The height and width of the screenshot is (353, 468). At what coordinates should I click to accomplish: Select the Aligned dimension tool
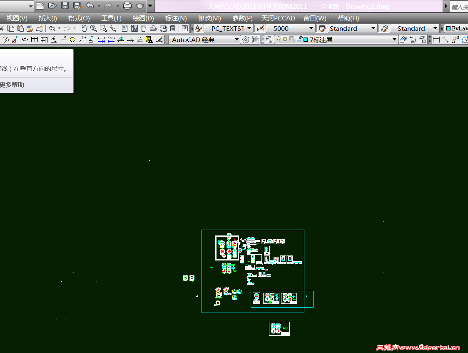[446, 40]
